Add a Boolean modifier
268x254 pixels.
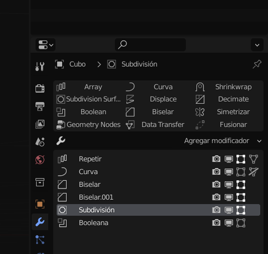click(x=88, y=112)
